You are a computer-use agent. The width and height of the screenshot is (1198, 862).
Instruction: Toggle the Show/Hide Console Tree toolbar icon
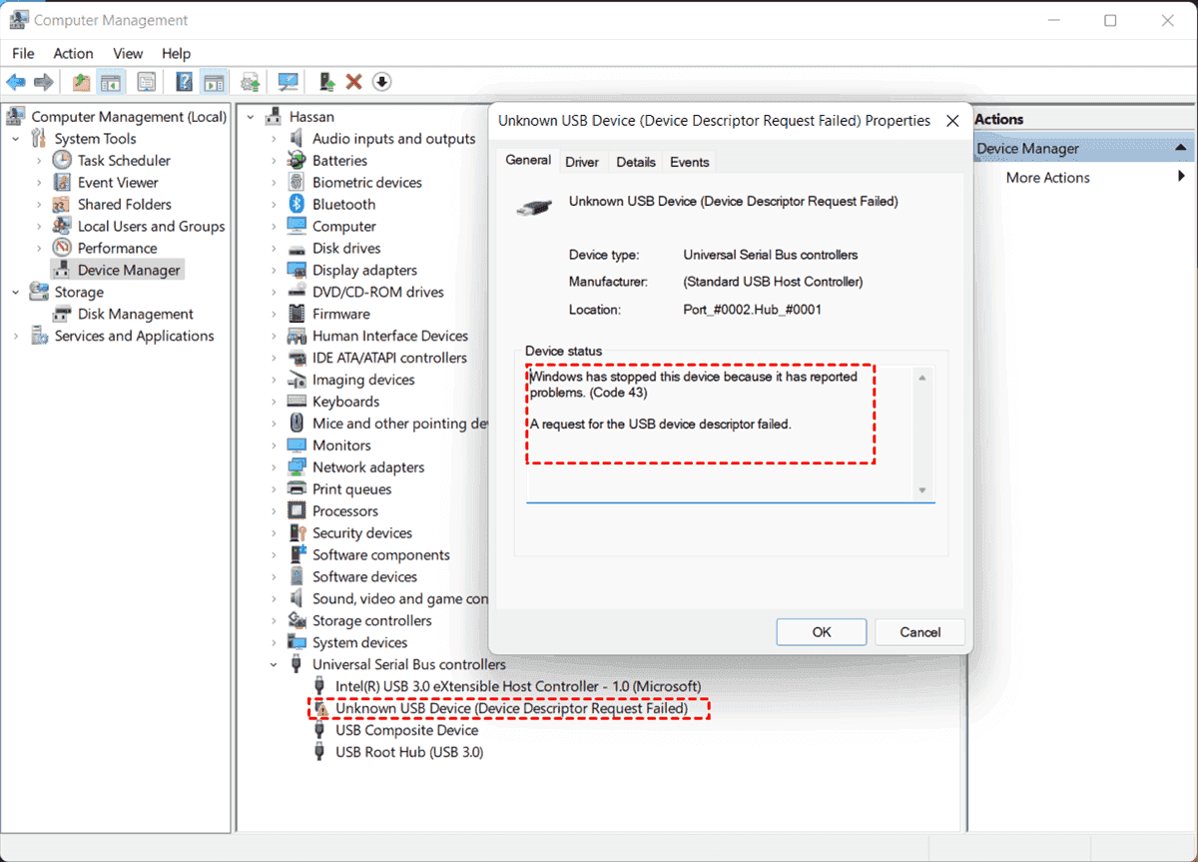111,82
